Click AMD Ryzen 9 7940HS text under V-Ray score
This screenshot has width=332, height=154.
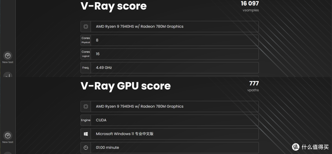pos(140,26)
